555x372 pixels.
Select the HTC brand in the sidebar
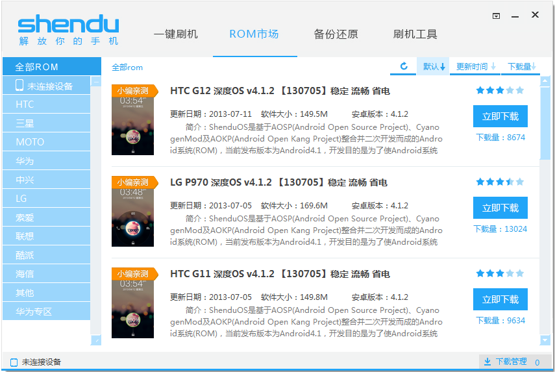(45, 105)
